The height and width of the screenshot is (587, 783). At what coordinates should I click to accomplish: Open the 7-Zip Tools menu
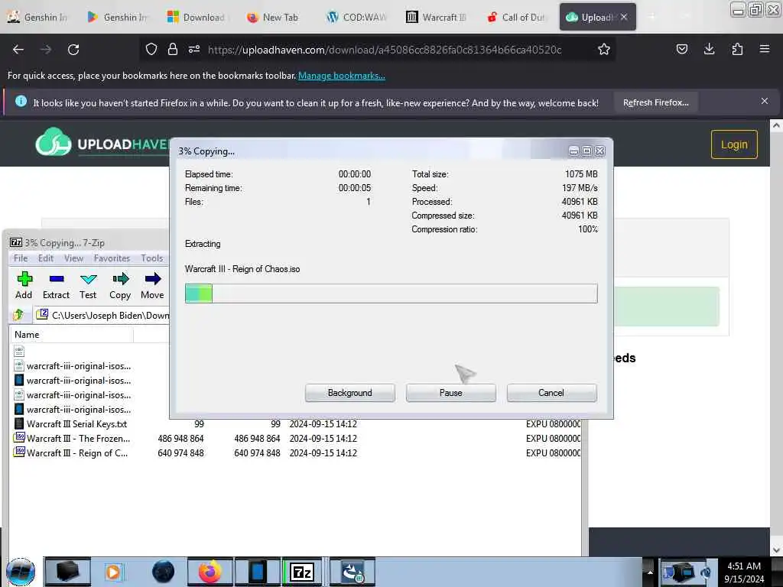[x=152, y=258]
